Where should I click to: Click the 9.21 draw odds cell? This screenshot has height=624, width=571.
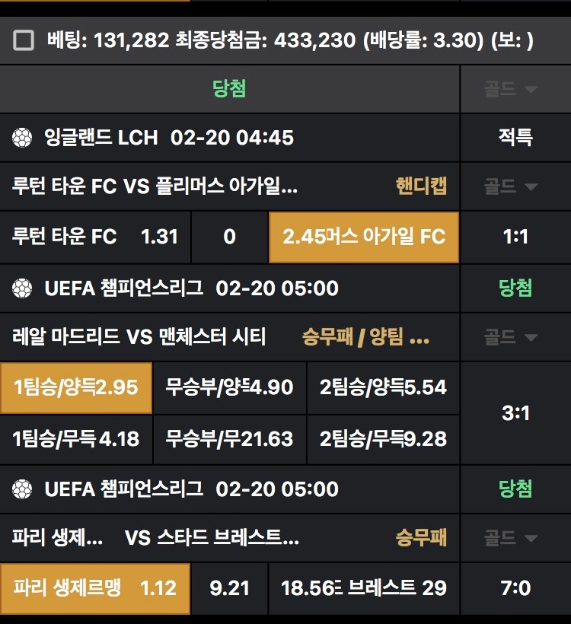(229, 588)
